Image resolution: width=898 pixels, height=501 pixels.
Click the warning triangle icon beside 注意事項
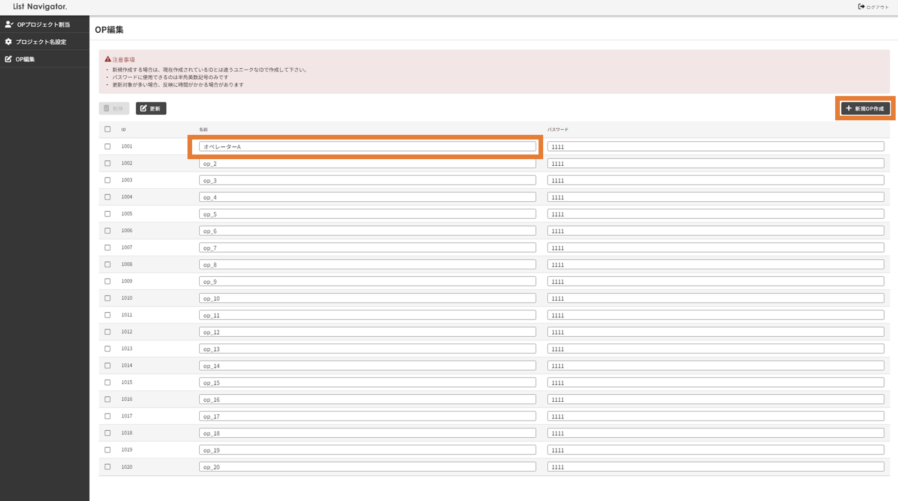coord(108,59)
